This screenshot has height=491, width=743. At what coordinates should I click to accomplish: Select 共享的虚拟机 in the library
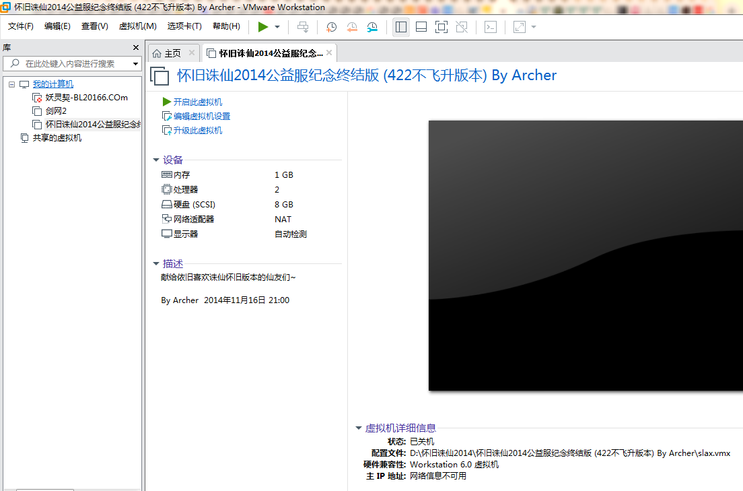point(57,137)
